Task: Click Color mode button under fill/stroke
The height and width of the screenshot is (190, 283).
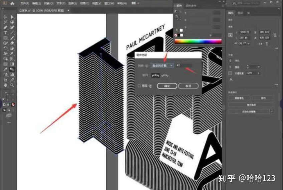Action: [4, 104]
